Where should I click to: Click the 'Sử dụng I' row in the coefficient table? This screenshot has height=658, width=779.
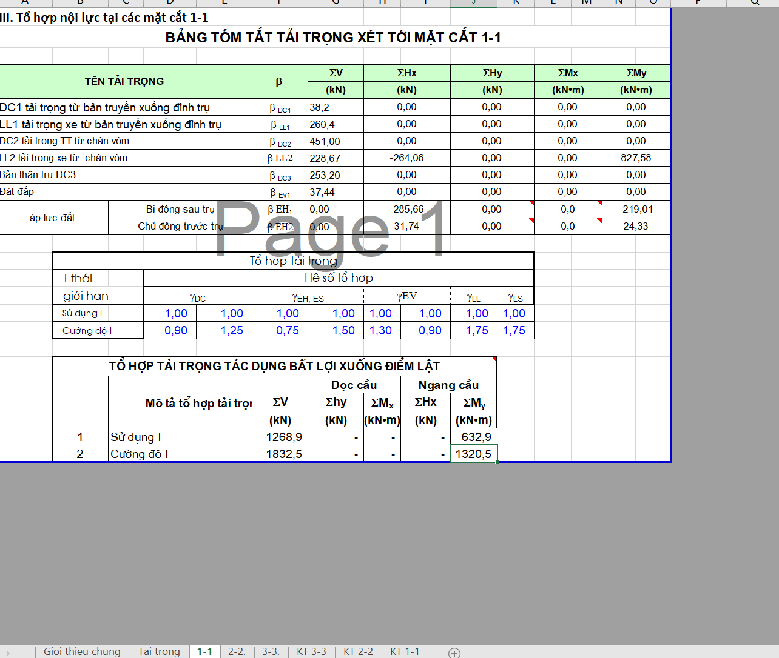(x=98, y=313)
